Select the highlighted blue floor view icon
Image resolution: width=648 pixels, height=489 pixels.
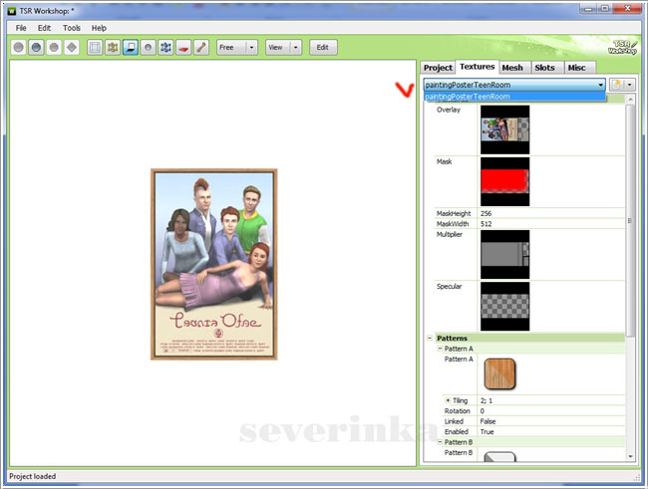point(130,47)
